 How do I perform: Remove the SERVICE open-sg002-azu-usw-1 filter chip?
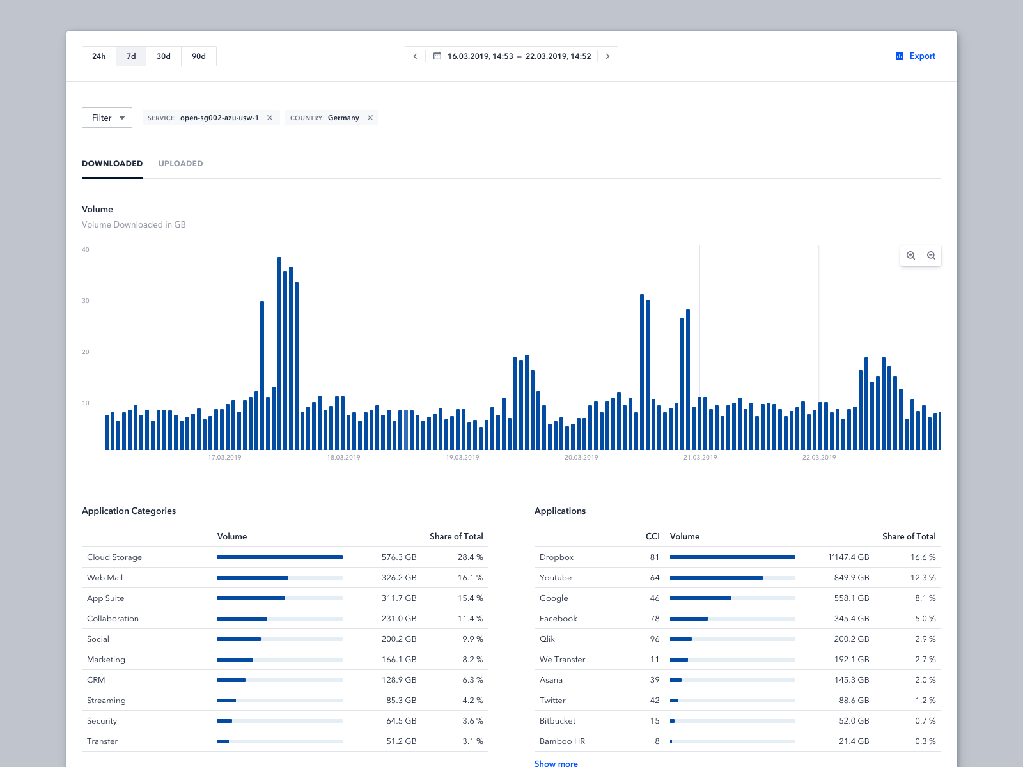pyautogui.click(x=270, y=118)
